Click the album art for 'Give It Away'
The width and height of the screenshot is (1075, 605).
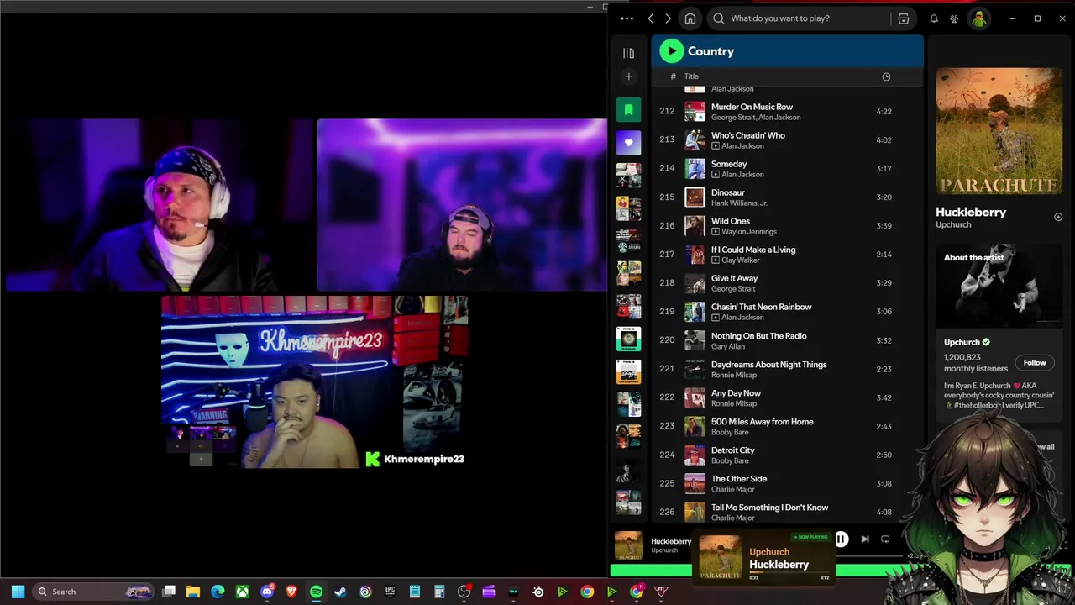click(x=695, y=283)
